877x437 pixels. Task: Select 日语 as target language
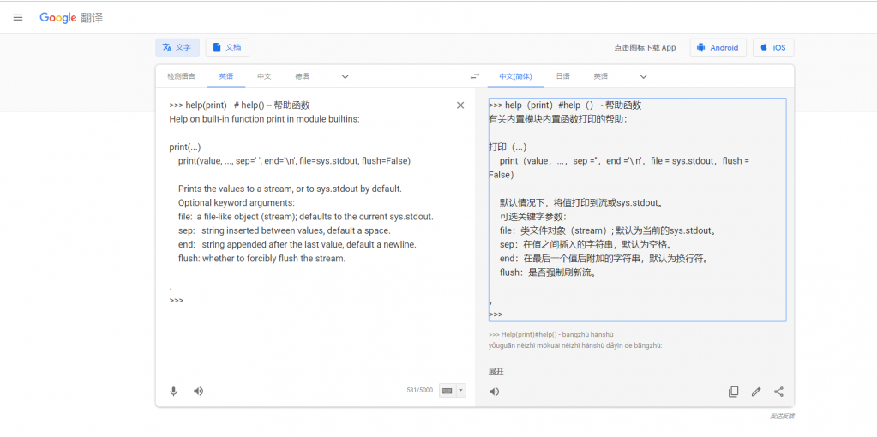coord(562,76)
